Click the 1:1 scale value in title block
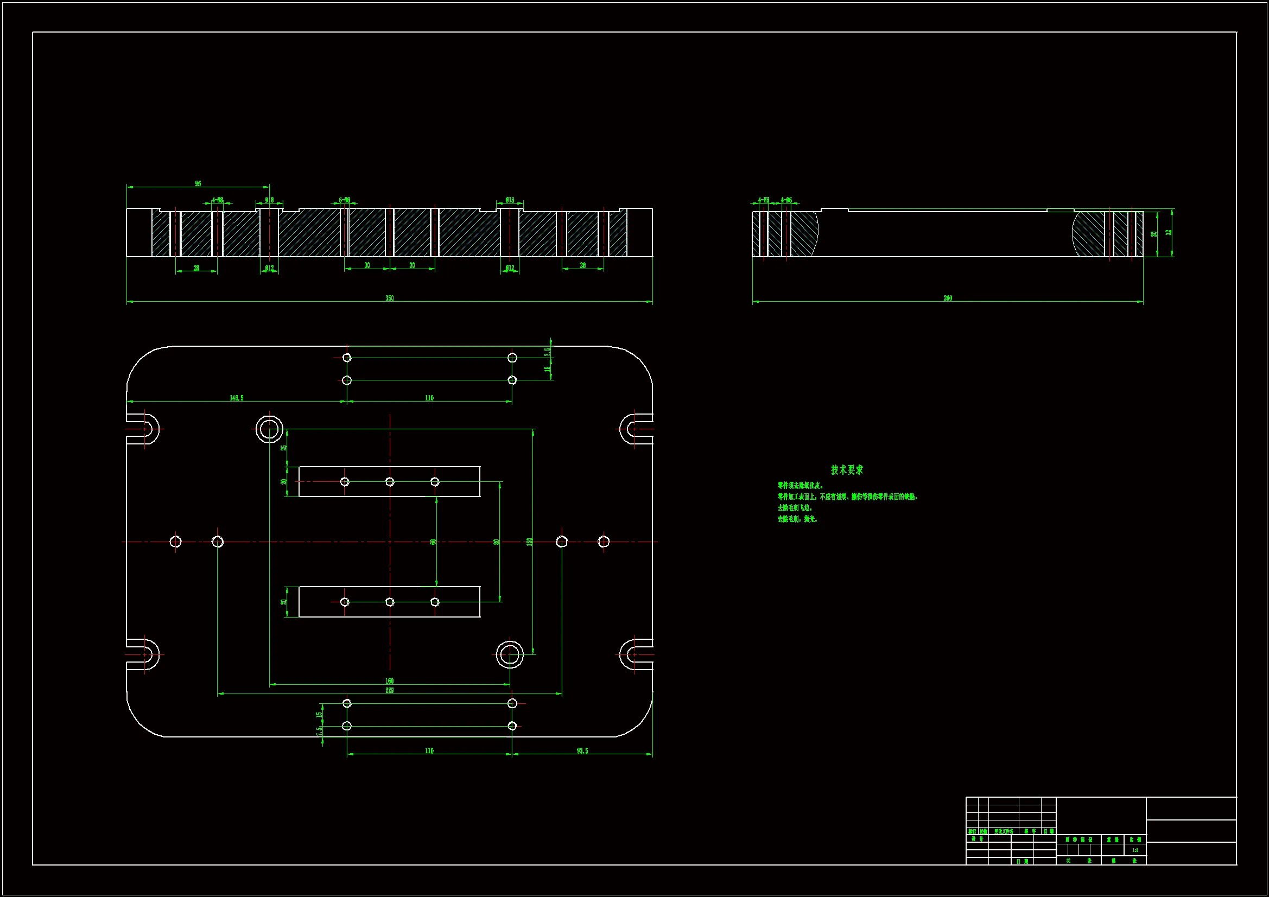 pyautogui.click(x=1135, y=850)
